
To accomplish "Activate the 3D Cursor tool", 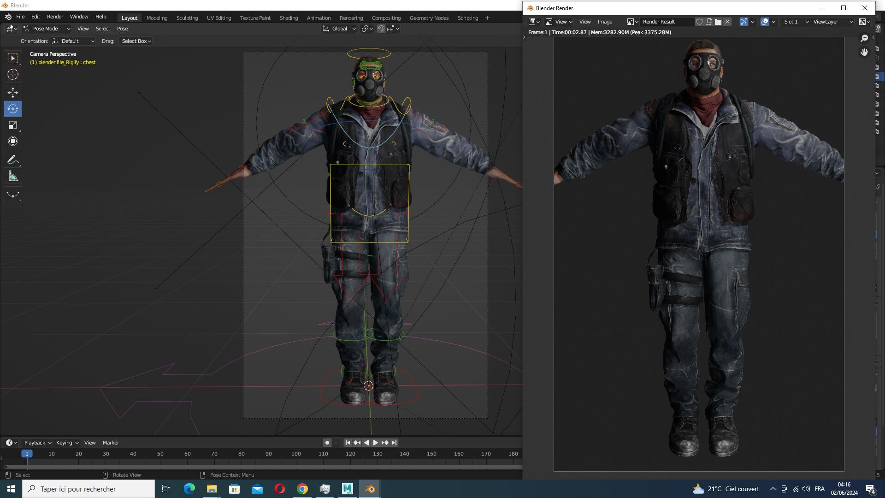I will (13, 74).
